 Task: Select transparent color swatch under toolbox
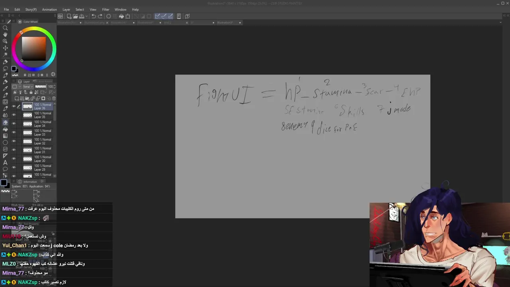(x=5, y=191)
